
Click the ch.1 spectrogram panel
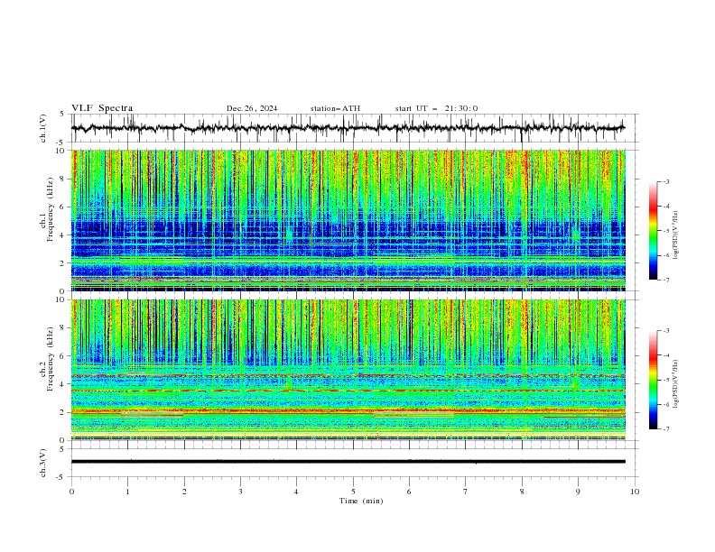pyautogui.click(x=348, y=220)
